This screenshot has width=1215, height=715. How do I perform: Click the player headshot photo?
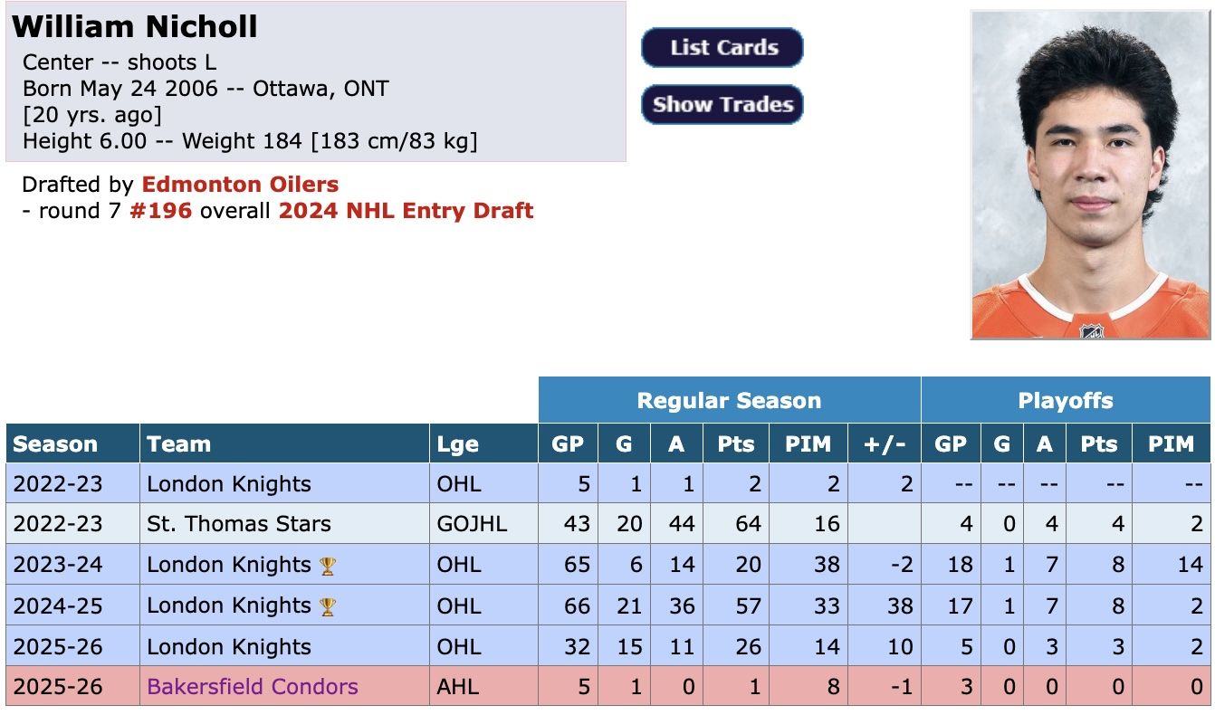click(x=1090, y=176)
